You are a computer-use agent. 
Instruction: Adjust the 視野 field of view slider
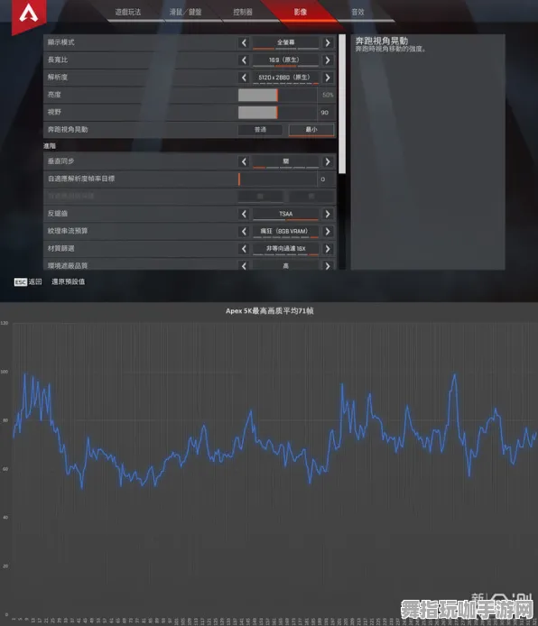click(278, 113)
